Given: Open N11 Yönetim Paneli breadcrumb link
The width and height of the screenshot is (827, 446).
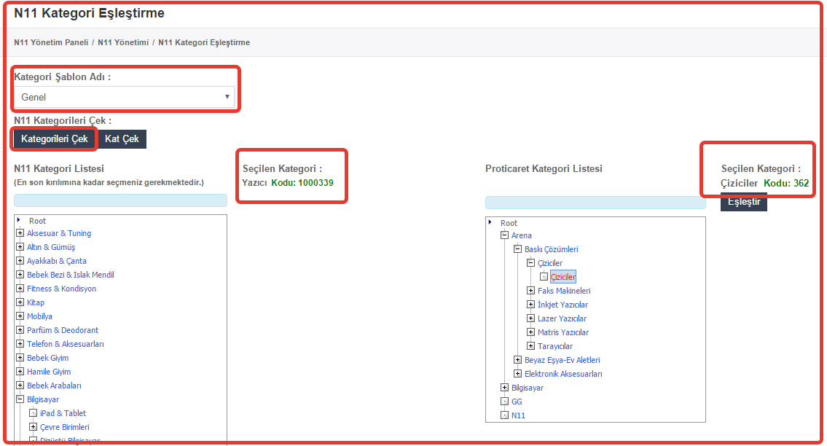Looking at the screenshot, I should point(51,42).
